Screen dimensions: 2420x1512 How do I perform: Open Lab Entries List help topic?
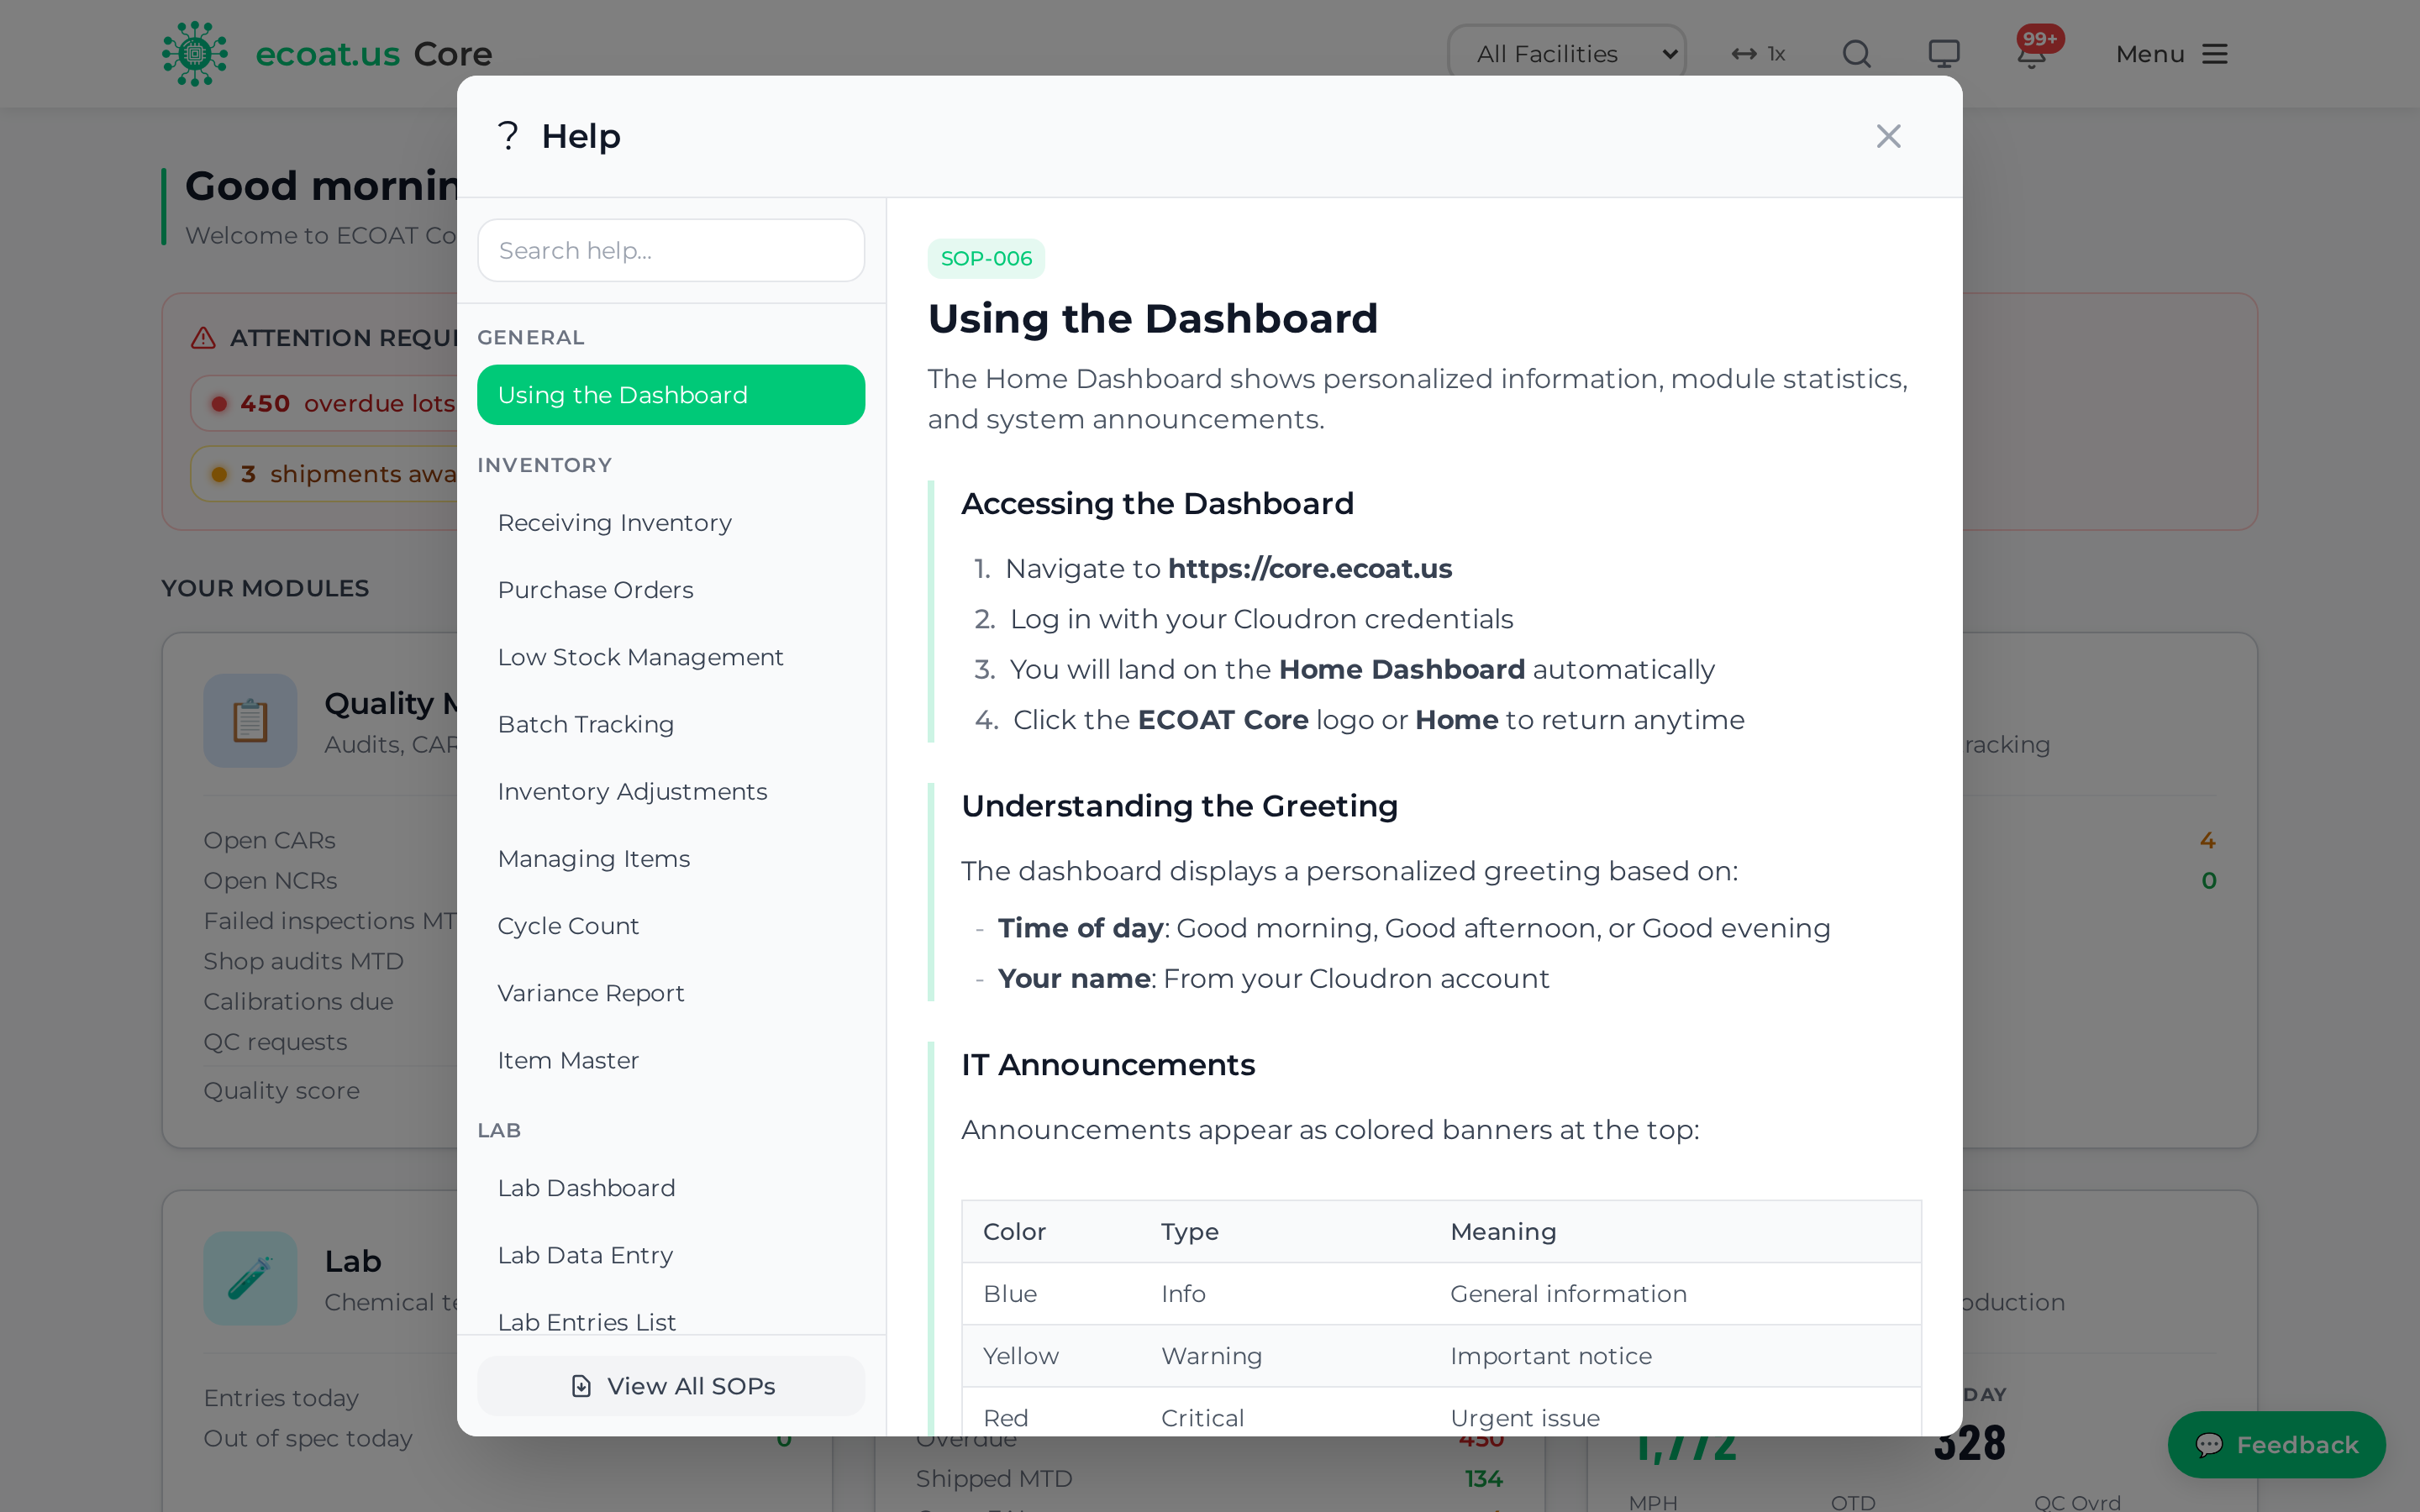coord(671,1320)
